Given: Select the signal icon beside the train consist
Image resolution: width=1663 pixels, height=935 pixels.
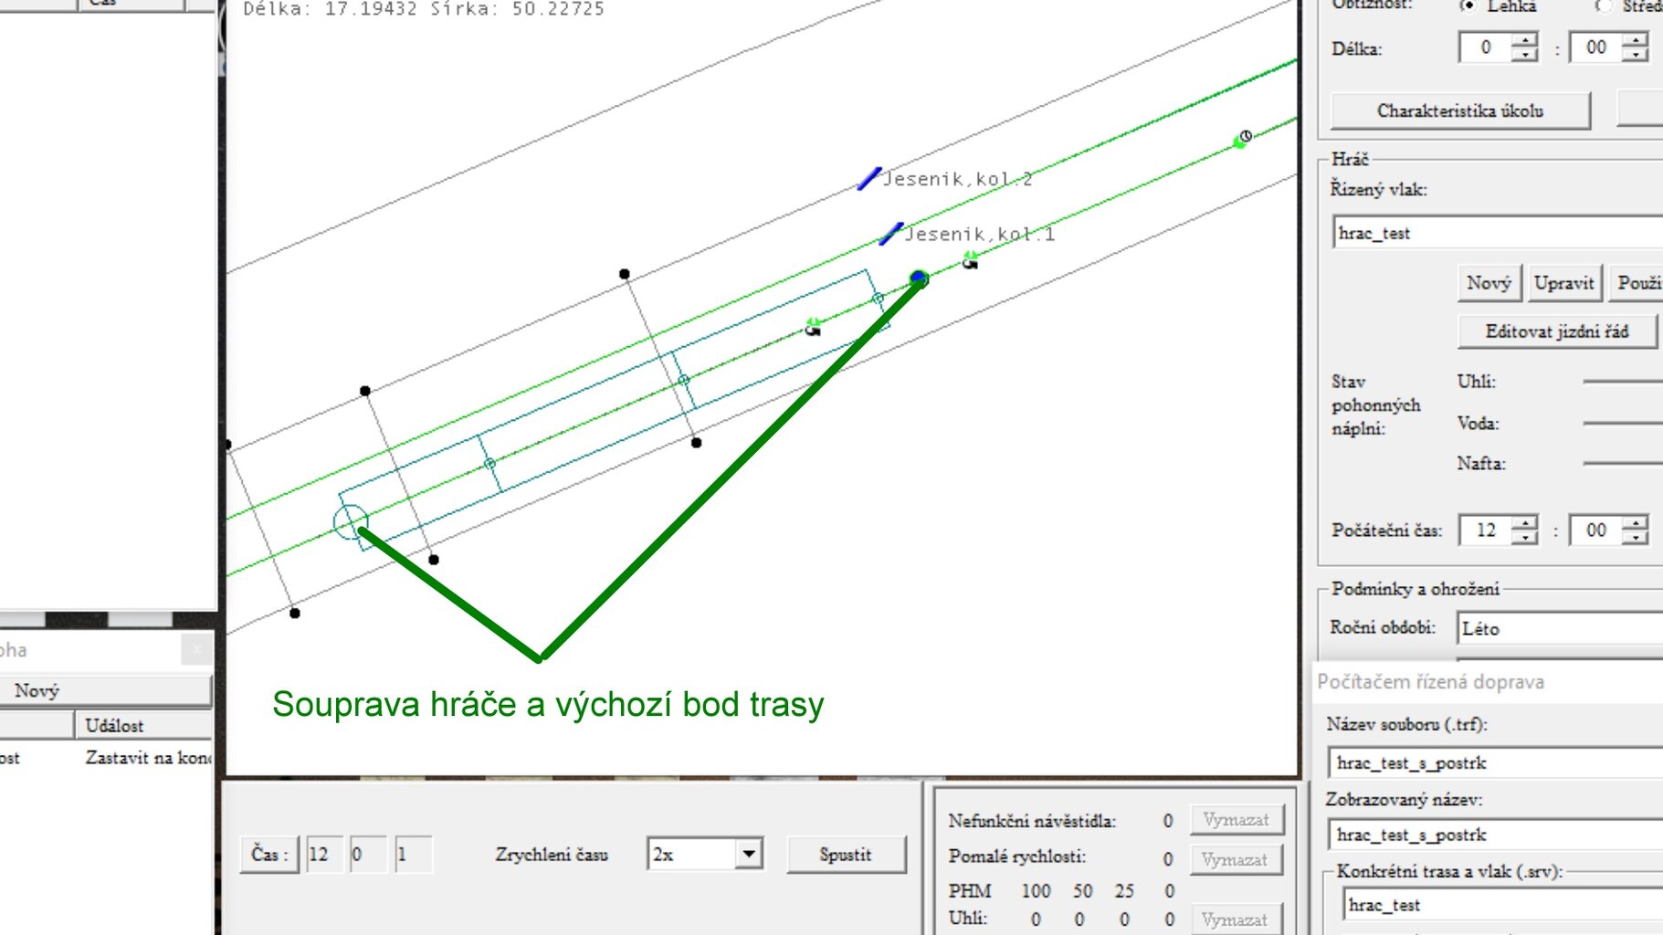Looking at the screenshot, I should (813, 327).
